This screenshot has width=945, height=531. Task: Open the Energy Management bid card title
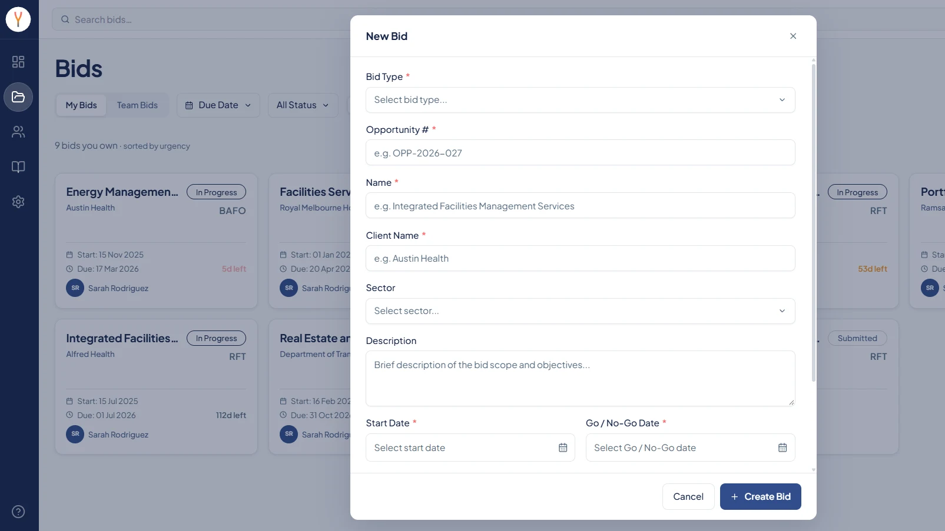[x=122, y=192]
